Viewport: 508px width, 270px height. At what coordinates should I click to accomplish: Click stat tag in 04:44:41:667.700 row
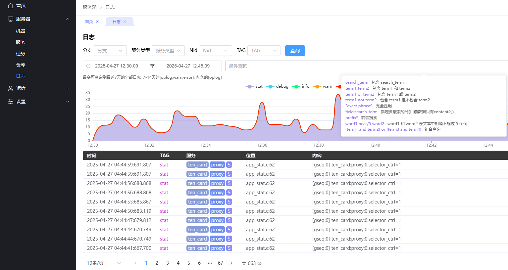click(x=164, y=248)
